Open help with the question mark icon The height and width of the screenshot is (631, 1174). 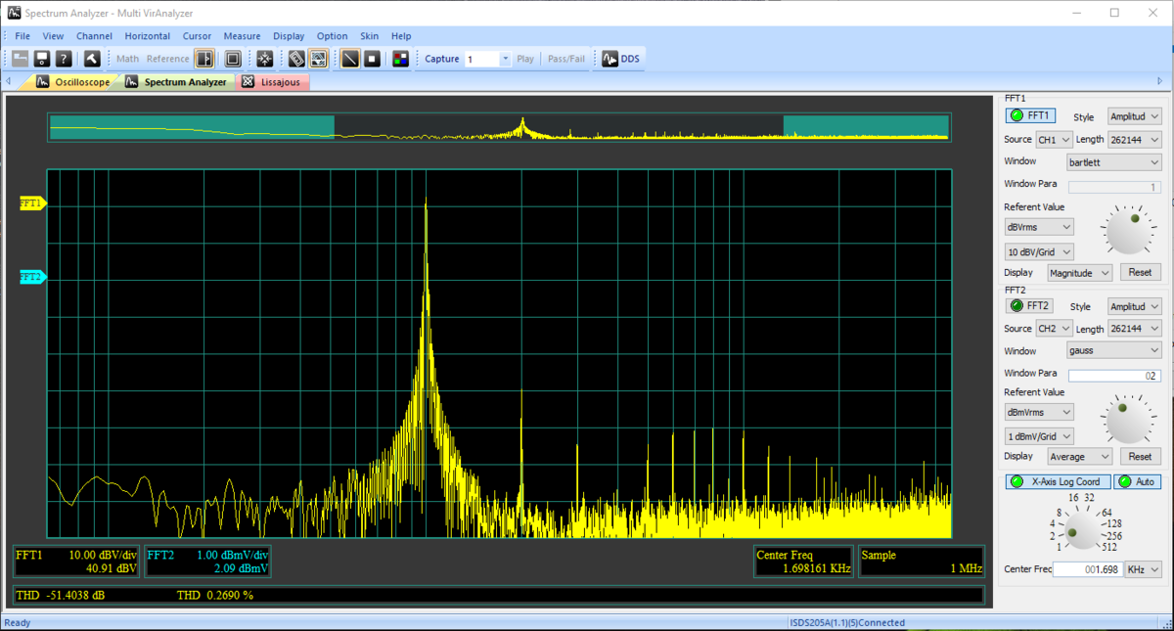(x=64, y=59)
